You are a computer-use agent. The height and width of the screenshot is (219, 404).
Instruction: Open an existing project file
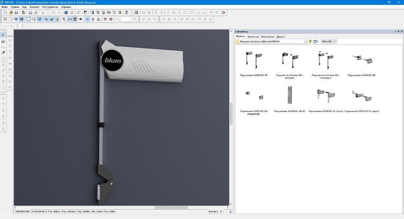11,12
